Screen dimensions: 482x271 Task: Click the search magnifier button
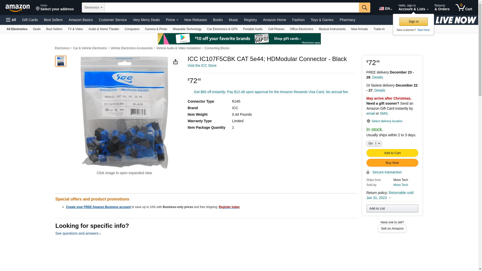365,8
